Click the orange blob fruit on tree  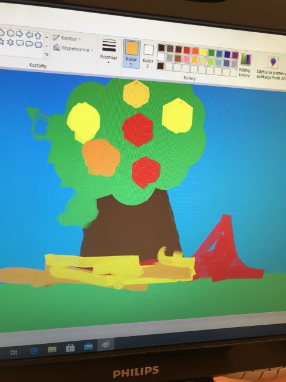pyautogui.click(x=101, y=158)
